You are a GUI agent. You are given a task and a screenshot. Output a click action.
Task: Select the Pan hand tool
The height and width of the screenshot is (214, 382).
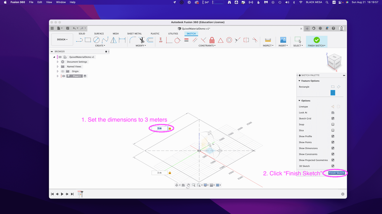(188, 185)
